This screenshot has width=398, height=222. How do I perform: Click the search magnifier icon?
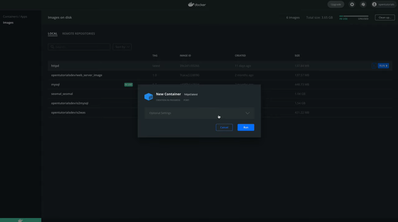52,47
